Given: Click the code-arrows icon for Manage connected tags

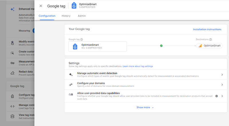Looking at the screenshot, I should click(x=12, y=106).
